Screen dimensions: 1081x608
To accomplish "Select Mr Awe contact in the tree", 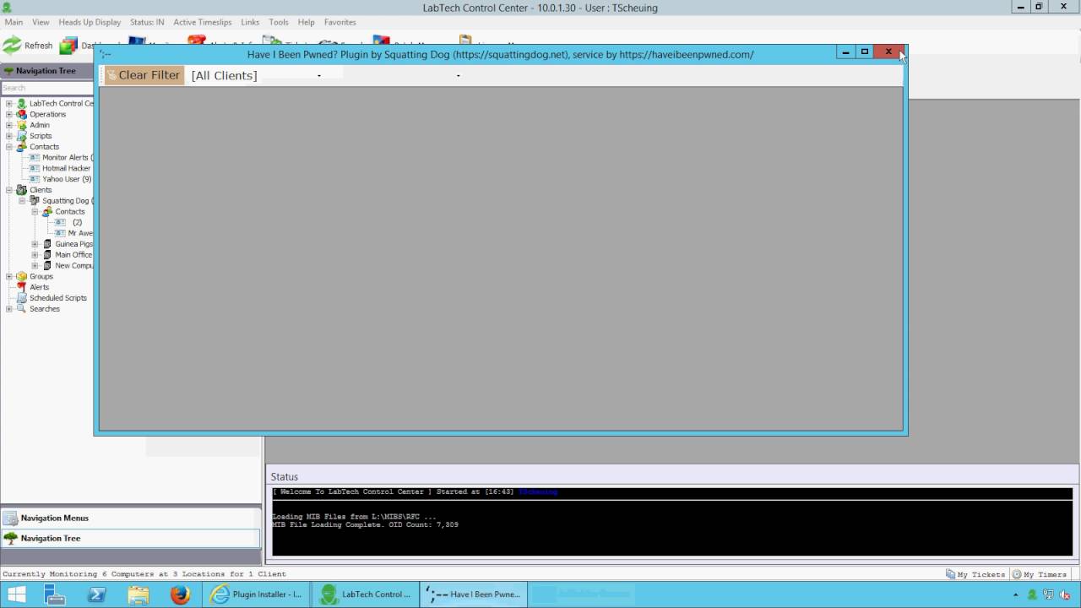I will [x=80, y=233].
